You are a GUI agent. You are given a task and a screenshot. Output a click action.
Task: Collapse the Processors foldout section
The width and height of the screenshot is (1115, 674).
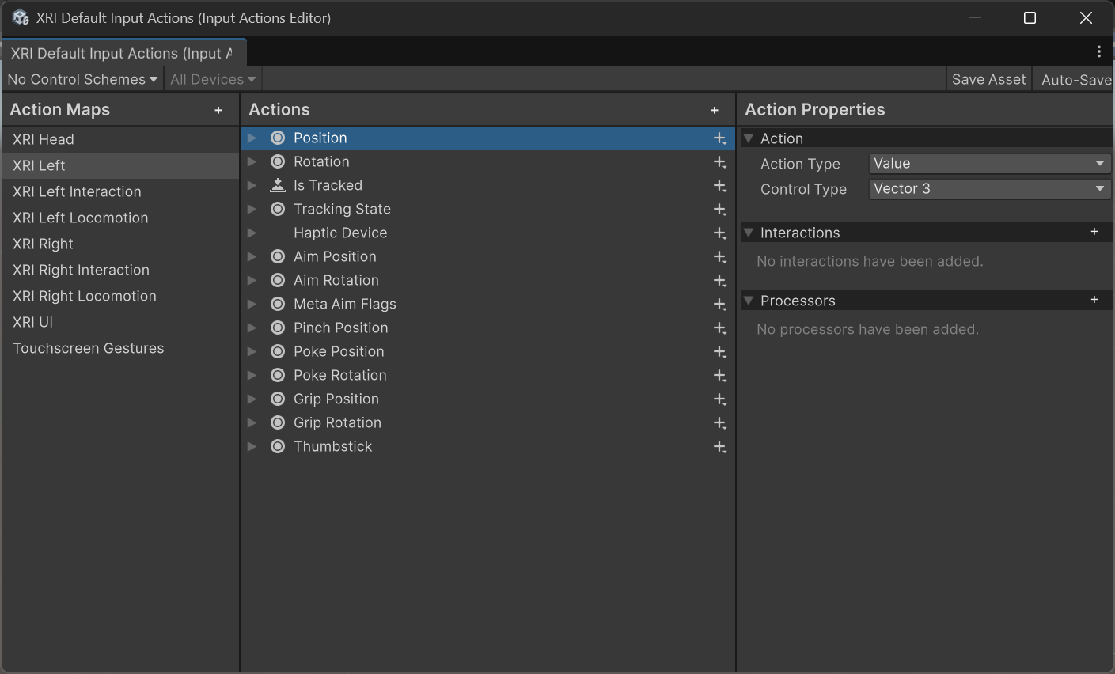click(749, 301)
